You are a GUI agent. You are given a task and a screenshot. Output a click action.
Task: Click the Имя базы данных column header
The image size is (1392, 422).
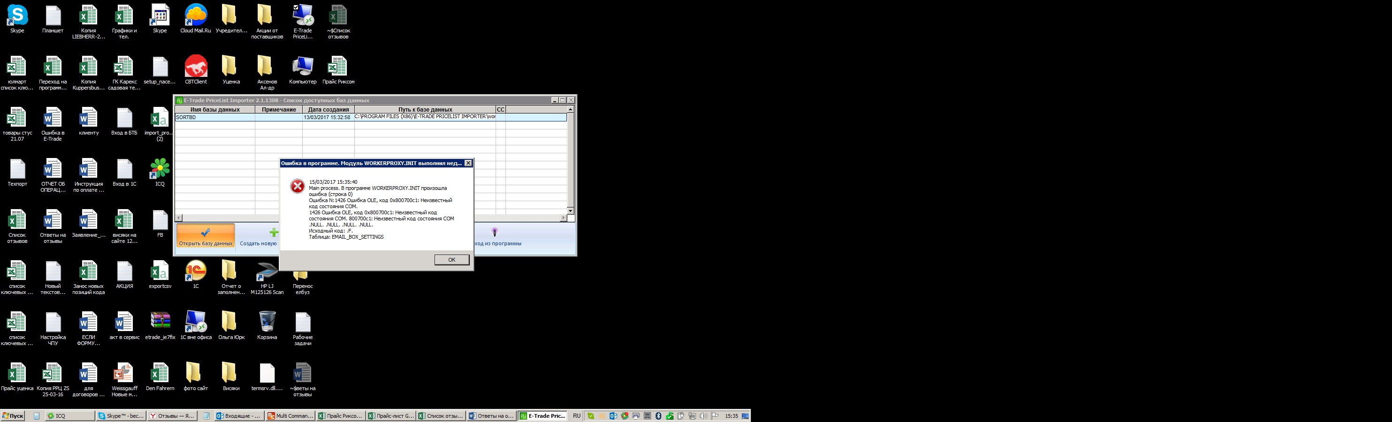215,110
